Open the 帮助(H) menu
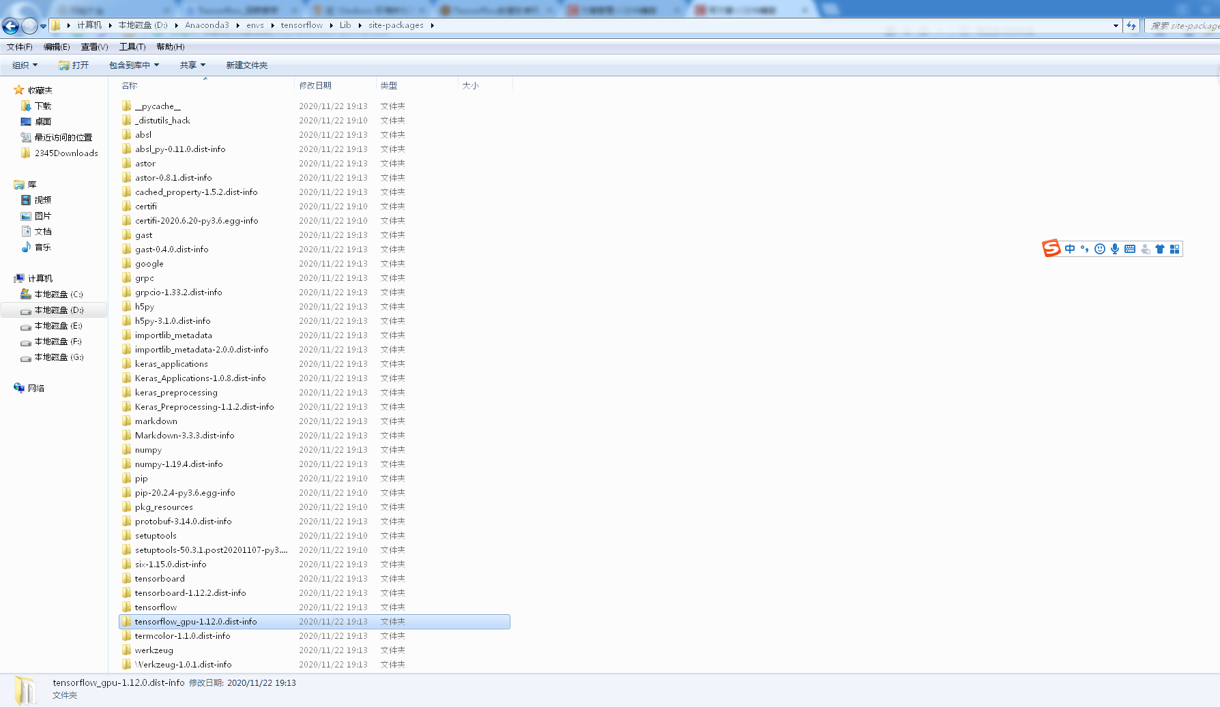Viewport: 1220px width, 707px height. click(x=171, y=47)
